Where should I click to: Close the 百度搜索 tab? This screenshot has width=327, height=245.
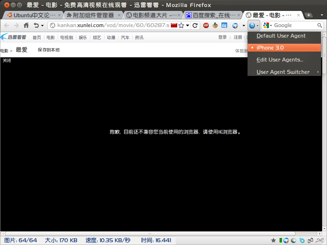pos(239,15)
